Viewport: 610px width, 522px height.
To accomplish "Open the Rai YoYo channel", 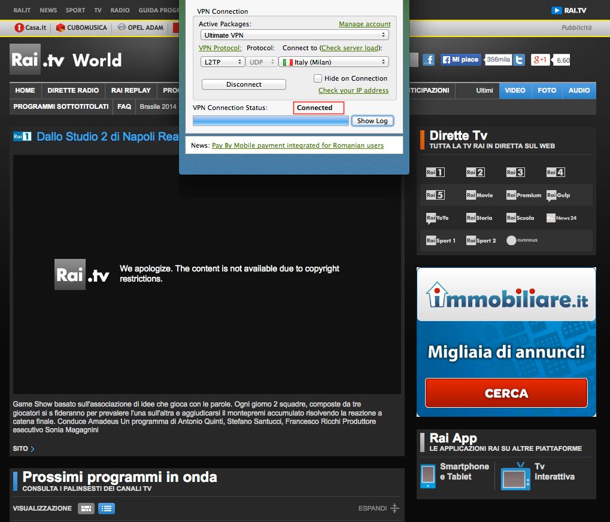I will (437, 218).
